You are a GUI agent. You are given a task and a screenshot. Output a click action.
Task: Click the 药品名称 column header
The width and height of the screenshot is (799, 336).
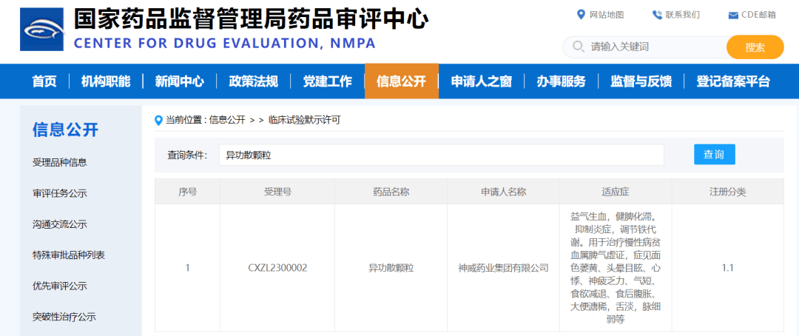tap(391, 192)
